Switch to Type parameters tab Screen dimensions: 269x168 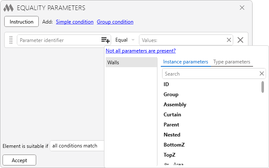(232, 62)
